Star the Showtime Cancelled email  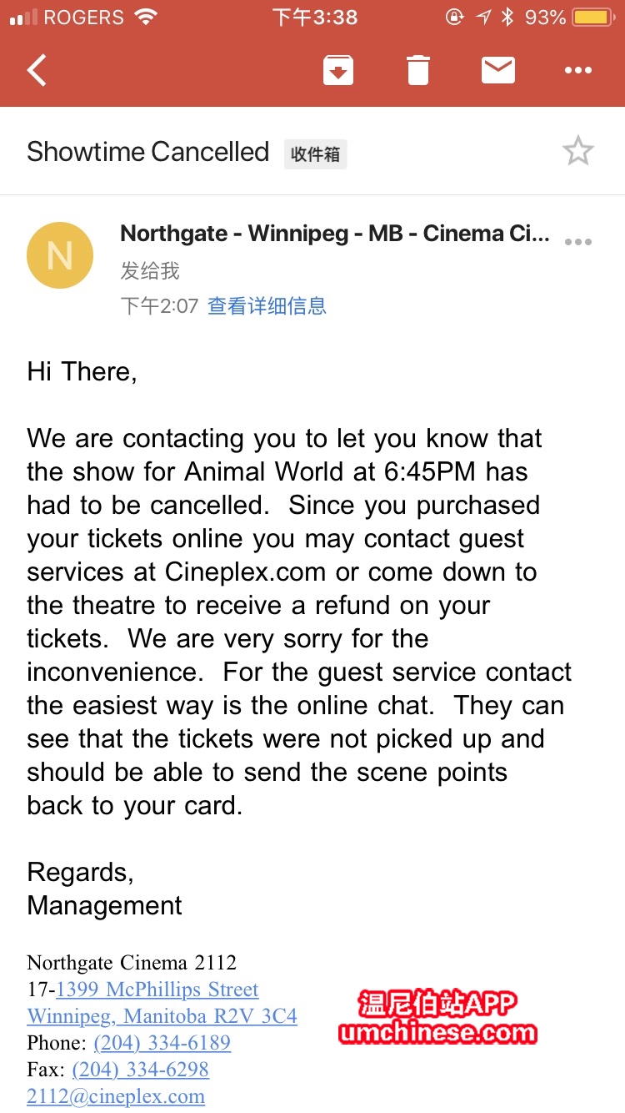pos(577,152)
